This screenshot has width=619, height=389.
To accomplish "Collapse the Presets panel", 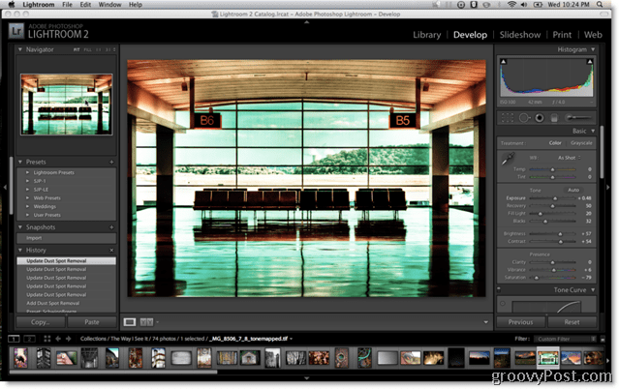I will click(20, 162).
